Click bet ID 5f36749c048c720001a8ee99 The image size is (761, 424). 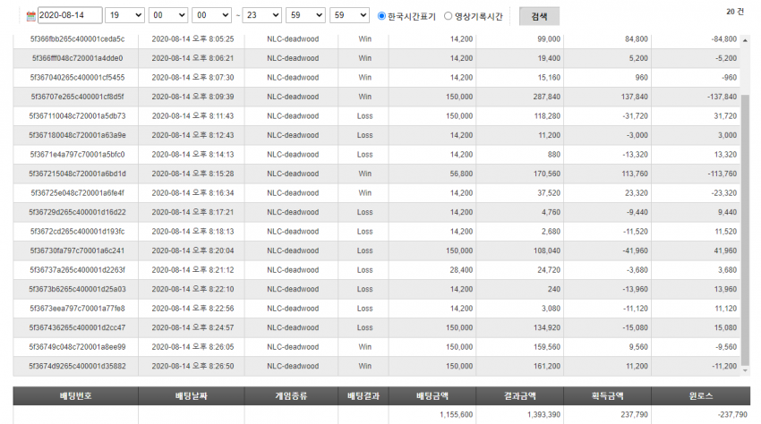click(77, 347)
